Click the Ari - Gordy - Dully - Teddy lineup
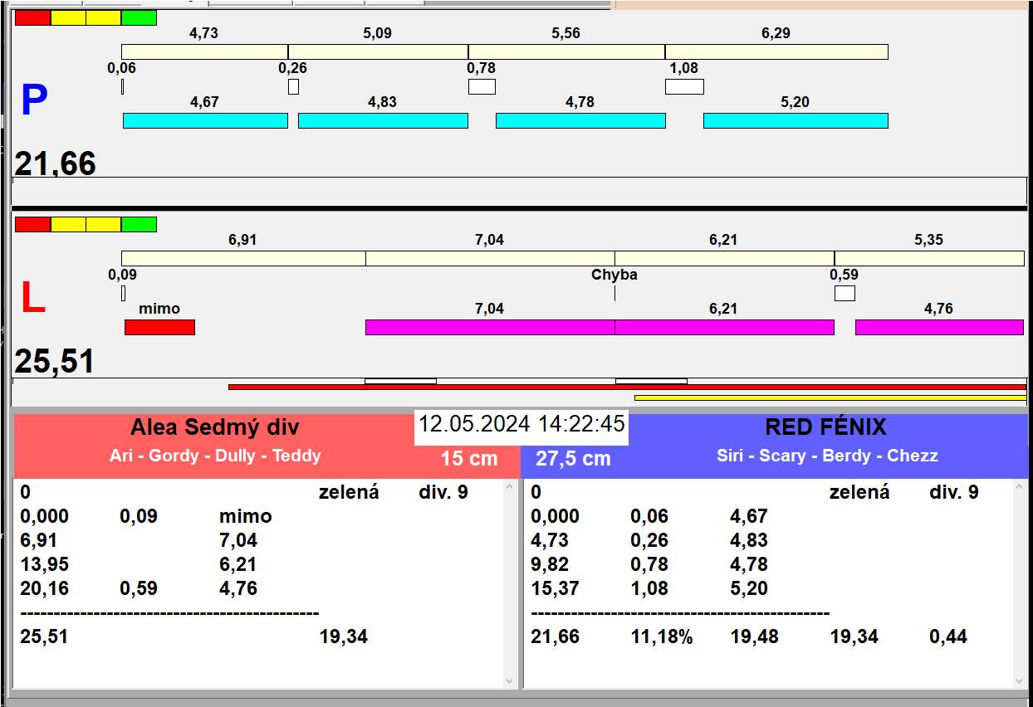Screen dimensions: 1033x707 click(215, 456)
